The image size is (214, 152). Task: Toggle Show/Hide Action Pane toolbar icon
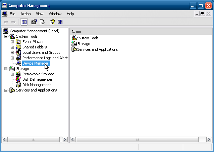click(x=60, y=22)
